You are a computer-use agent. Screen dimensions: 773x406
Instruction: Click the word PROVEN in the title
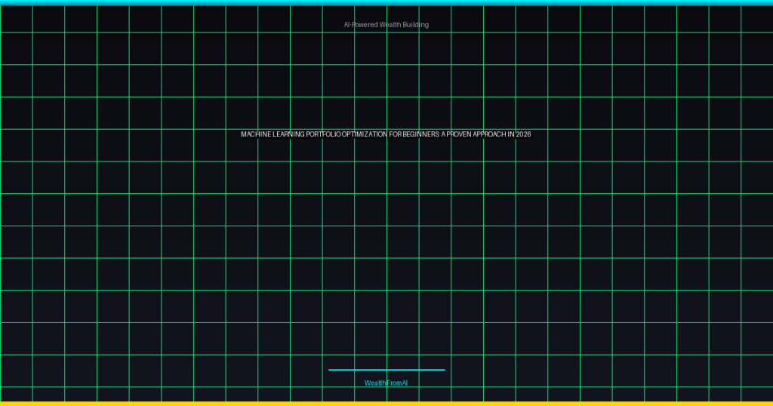click(460, 134)
